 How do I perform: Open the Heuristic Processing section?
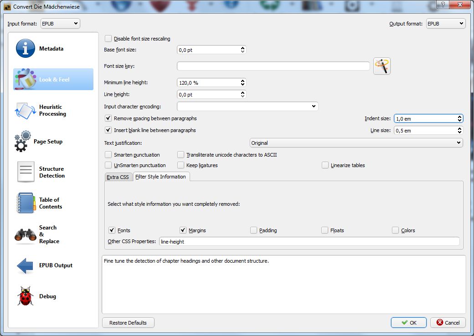click(x=53, y=111)
